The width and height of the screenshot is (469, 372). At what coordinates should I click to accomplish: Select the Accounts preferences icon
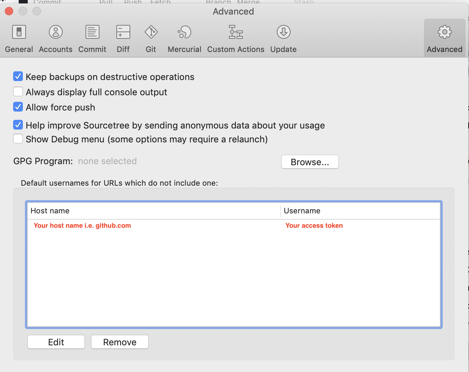(x=55, y=38)
